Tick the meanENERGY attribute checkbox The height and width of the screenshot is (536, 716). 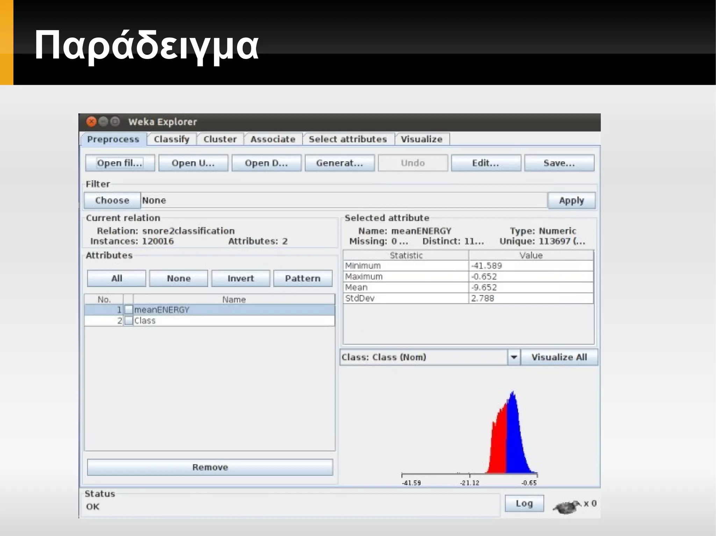(x=129, y=310)
